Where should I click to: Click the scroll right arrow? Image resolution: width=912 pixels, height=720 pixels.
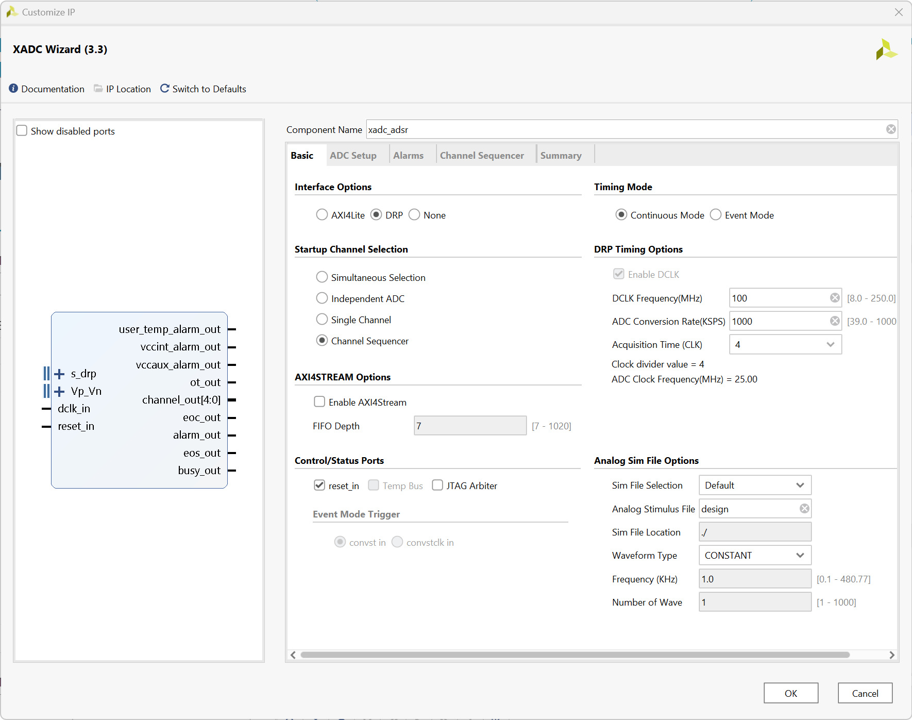pos(892,655)
